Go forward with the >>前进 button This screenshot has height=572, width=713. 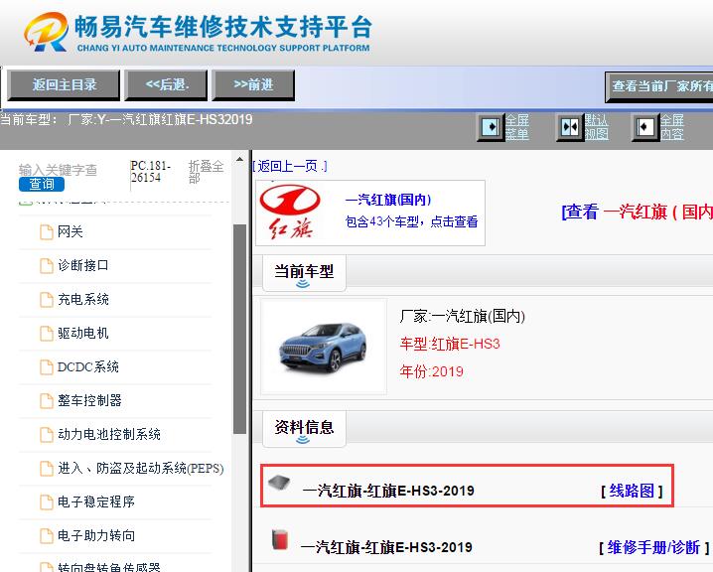pos(253,85)
